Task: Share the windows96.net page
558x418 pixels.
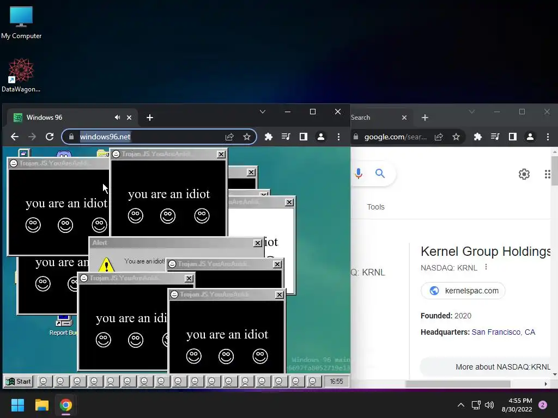Action: (229, 137)
